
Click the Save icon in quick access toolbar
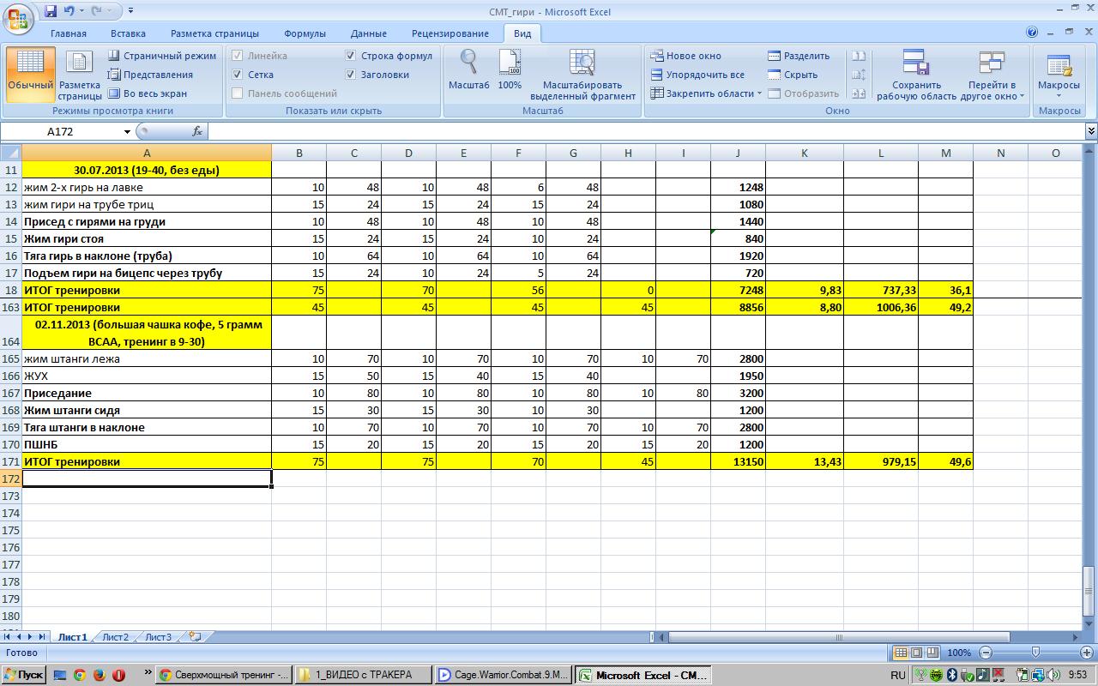tap(51, 11)
